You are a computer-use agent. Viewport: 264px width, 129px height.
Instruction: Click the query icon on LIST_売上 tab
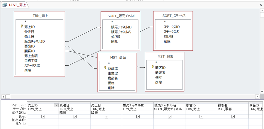point(5,5)
